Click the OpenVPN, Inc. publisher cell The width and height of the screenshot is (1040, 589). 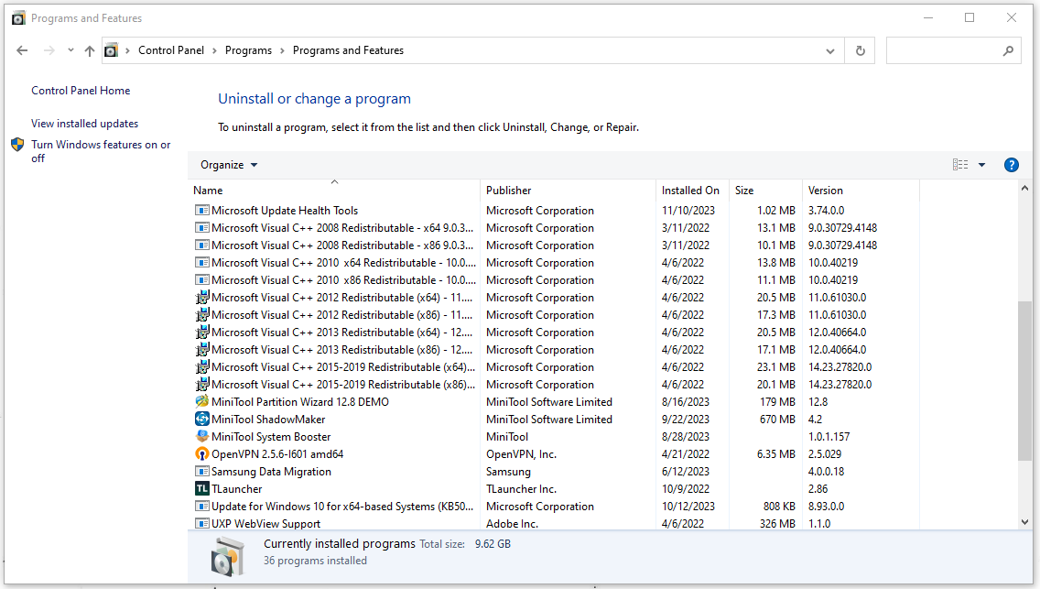point(521,454)
